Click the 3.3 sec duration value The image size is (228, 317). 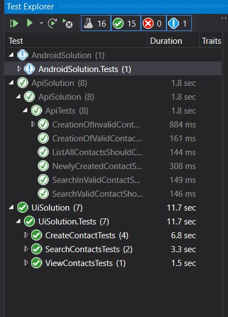pos(183,249)
